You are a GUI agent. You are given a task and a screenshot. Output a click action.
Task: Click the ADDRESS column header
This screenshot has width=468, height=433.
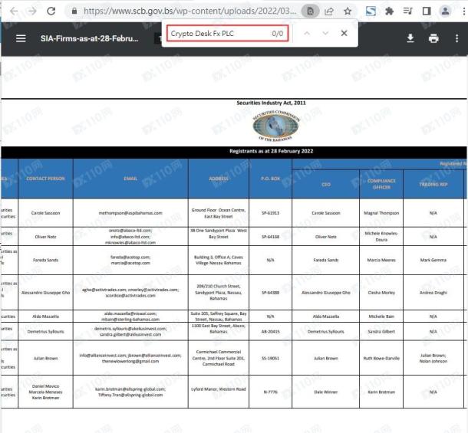pos(219,179)
